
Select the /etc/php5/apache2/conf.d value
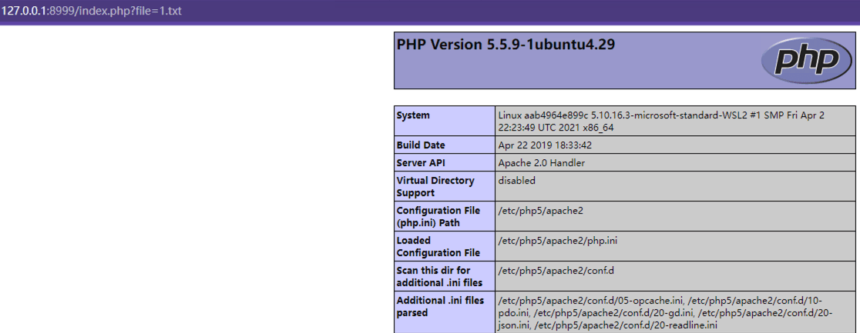(x=556, y=271)
